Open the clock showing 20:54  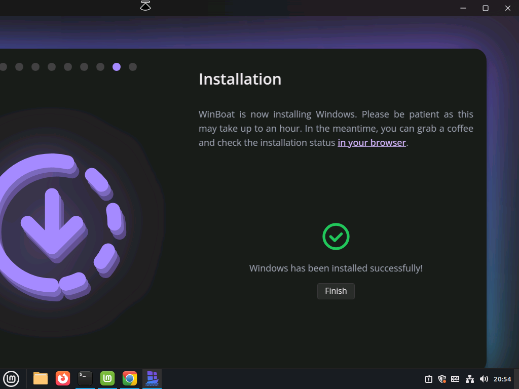click(502, 379)
